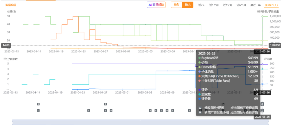The image size is (281, 127).
Task: Click the 评分数 row in the tooltip
Action: click(x=228, y=98)
